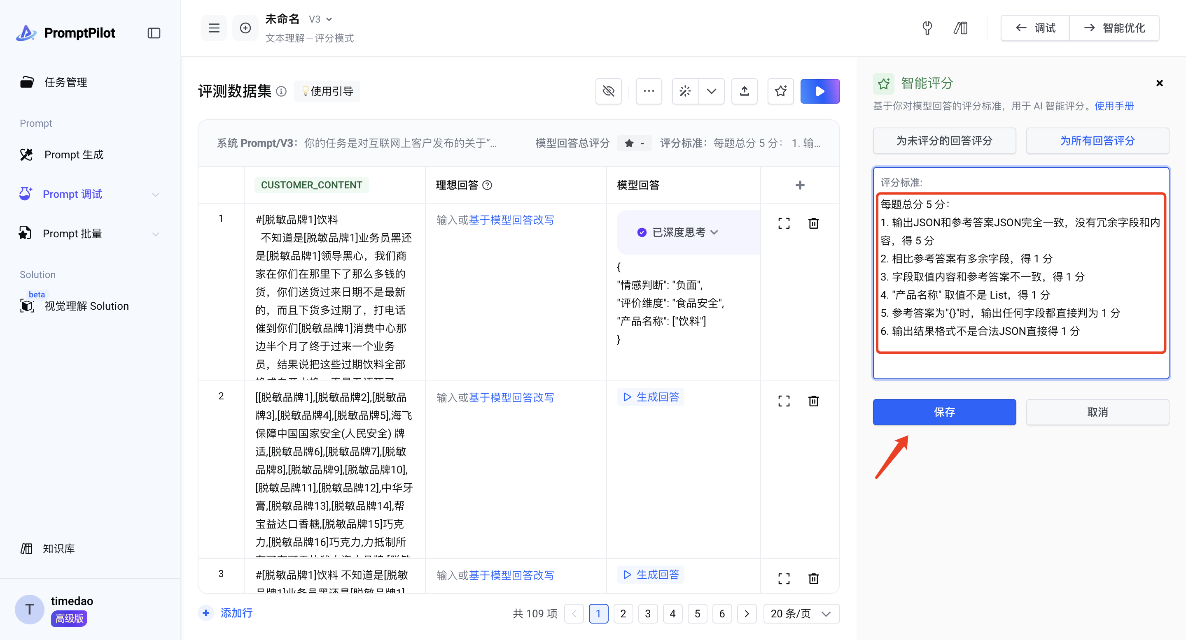Screen dimensions: 1186x640
Task: Open the smart scoring star icon
Action: (x=780, y=91)
